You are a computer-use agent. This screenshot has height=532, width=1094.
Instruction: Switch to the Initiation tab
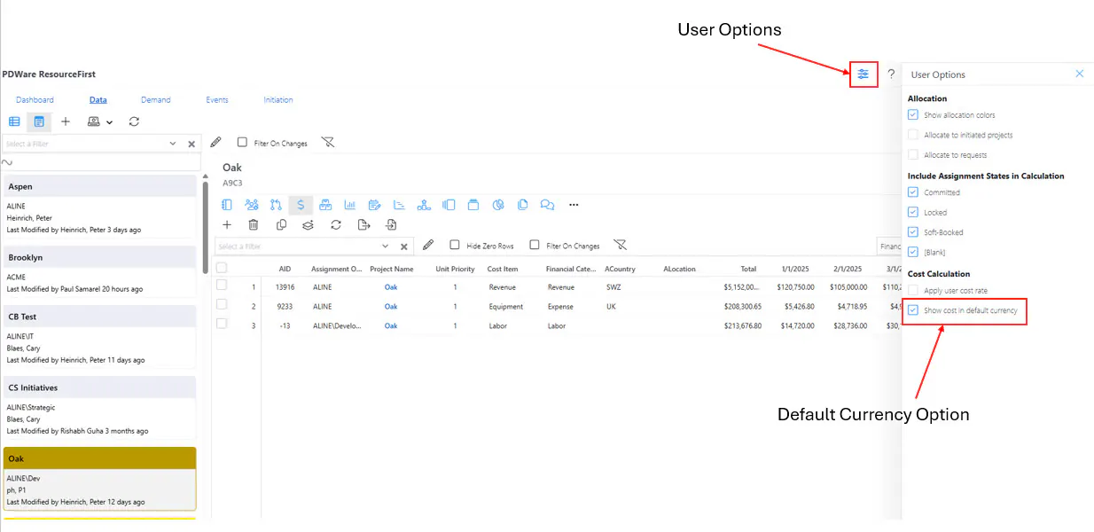coord(278,100)
